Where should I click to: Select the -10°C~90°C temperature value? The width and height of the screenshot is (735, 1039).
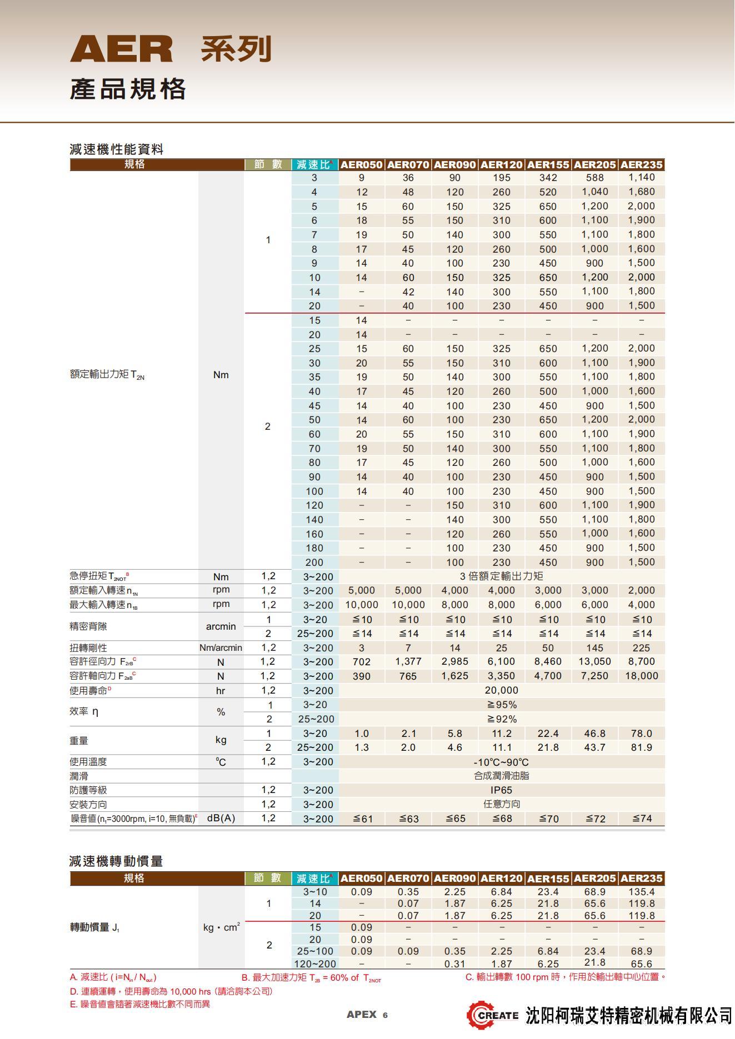point(501,762)
